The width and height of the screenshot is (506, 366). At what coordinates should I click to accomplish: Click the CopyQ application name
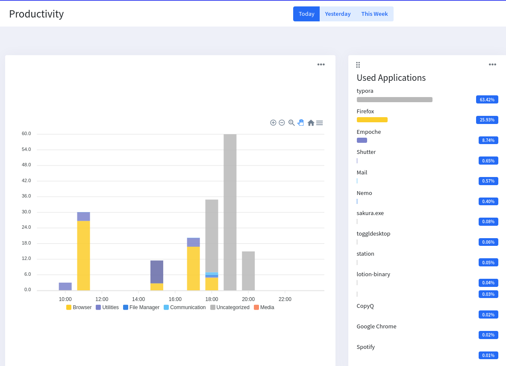click(365, 306)
